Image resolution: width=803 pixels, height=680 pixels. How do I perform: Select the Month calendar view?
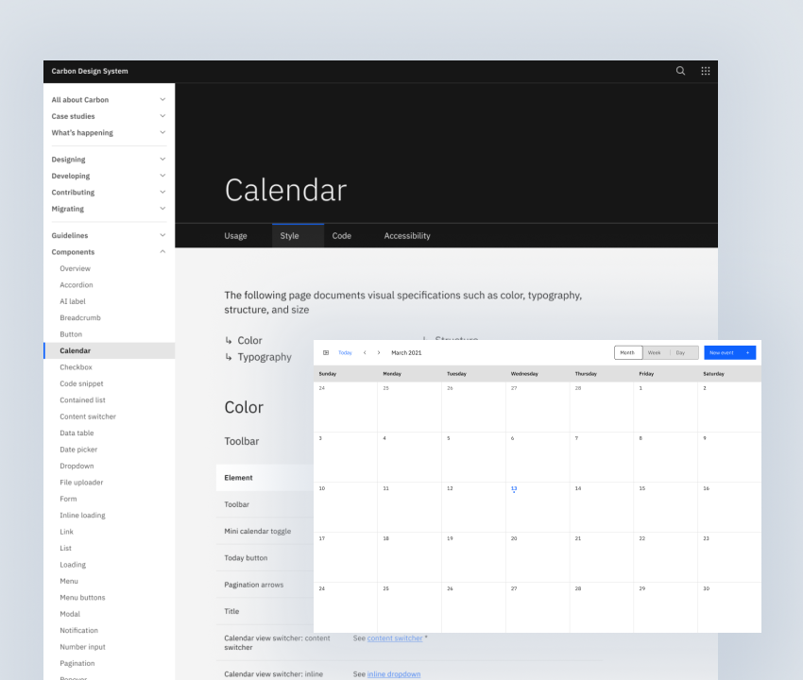627,352
